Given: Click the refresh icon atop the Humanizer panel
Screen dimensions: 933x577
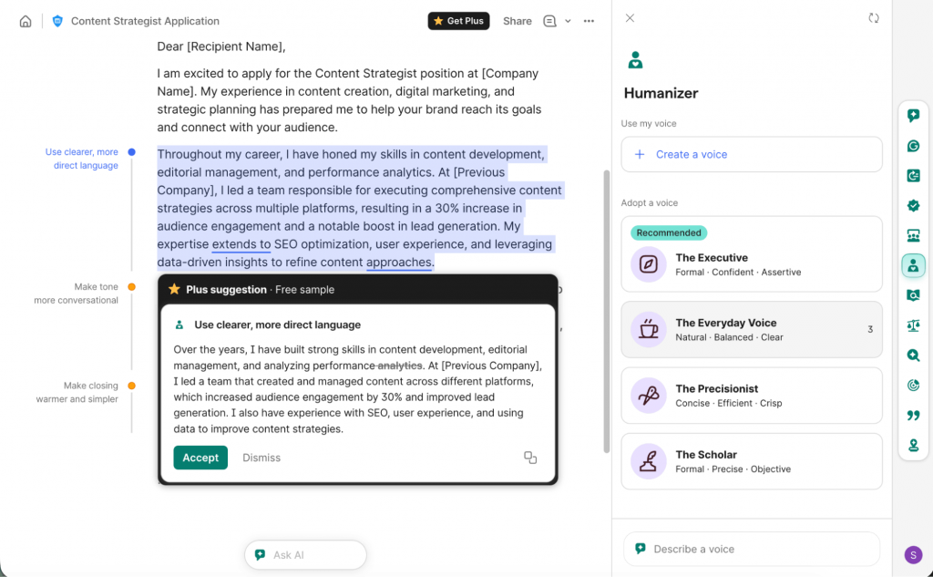Looking at the screenshot, I should 874,17.
